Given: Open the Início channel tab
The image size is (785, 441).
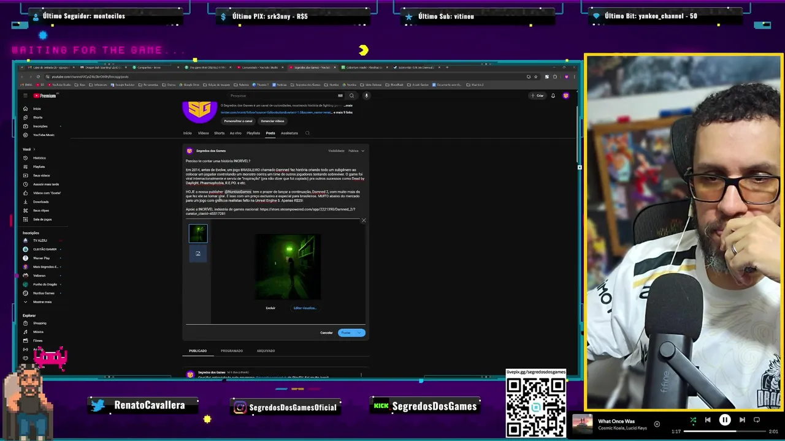Looking at the screenshot, I should point(187,133).
